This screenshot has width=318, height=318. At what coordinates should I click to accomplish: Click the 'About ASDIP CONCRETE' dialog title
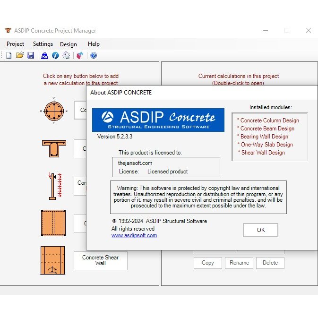(121, 93)
